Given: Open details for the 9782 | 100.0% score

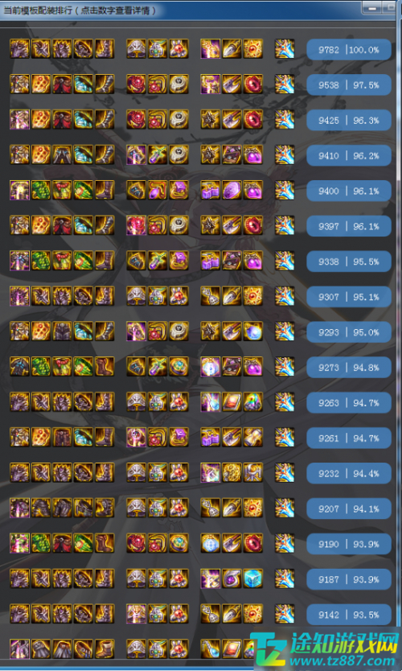Looking at the screenshot, I should coord(349,50).
